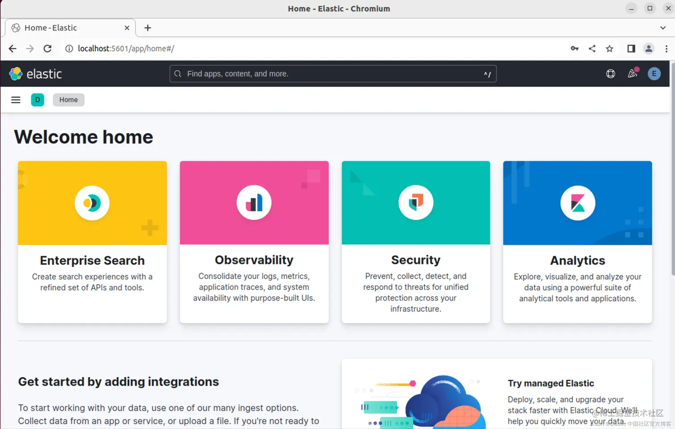Open the Security card title
This screenshot has width=675, height=429.
point(416,260)
